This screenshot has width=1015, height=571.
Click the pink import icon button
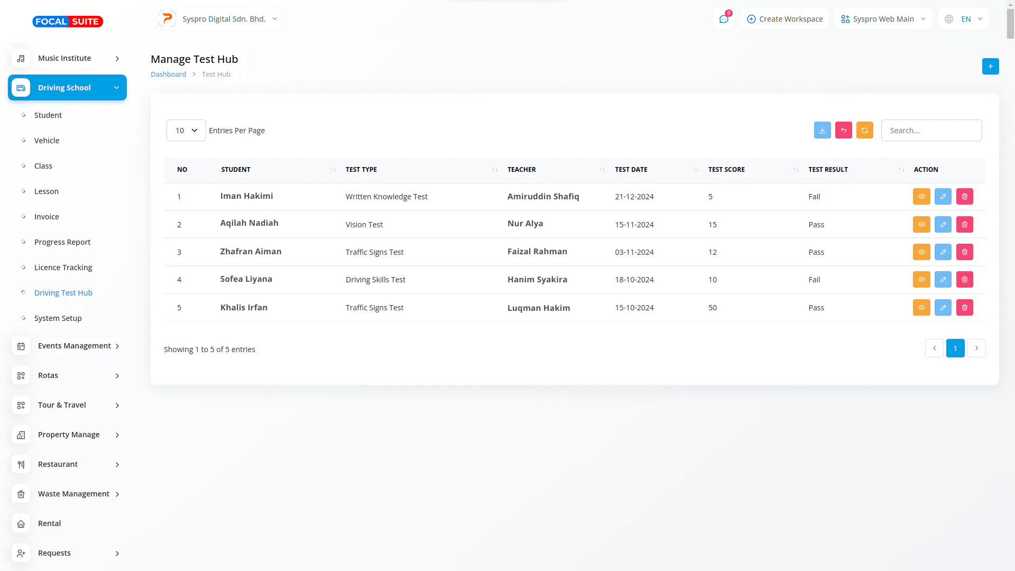(x=843, y=131)
